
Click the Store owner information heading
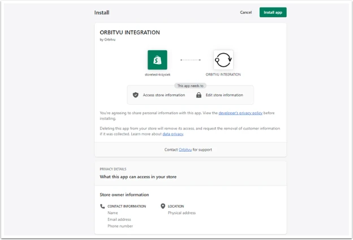124,195
